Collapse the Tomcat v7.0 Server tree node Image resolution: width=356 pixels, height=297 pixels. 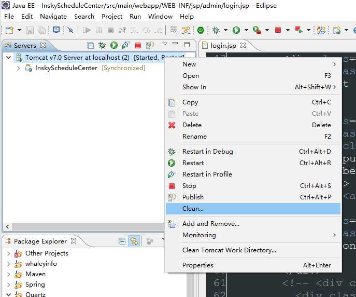pos(9,57)
